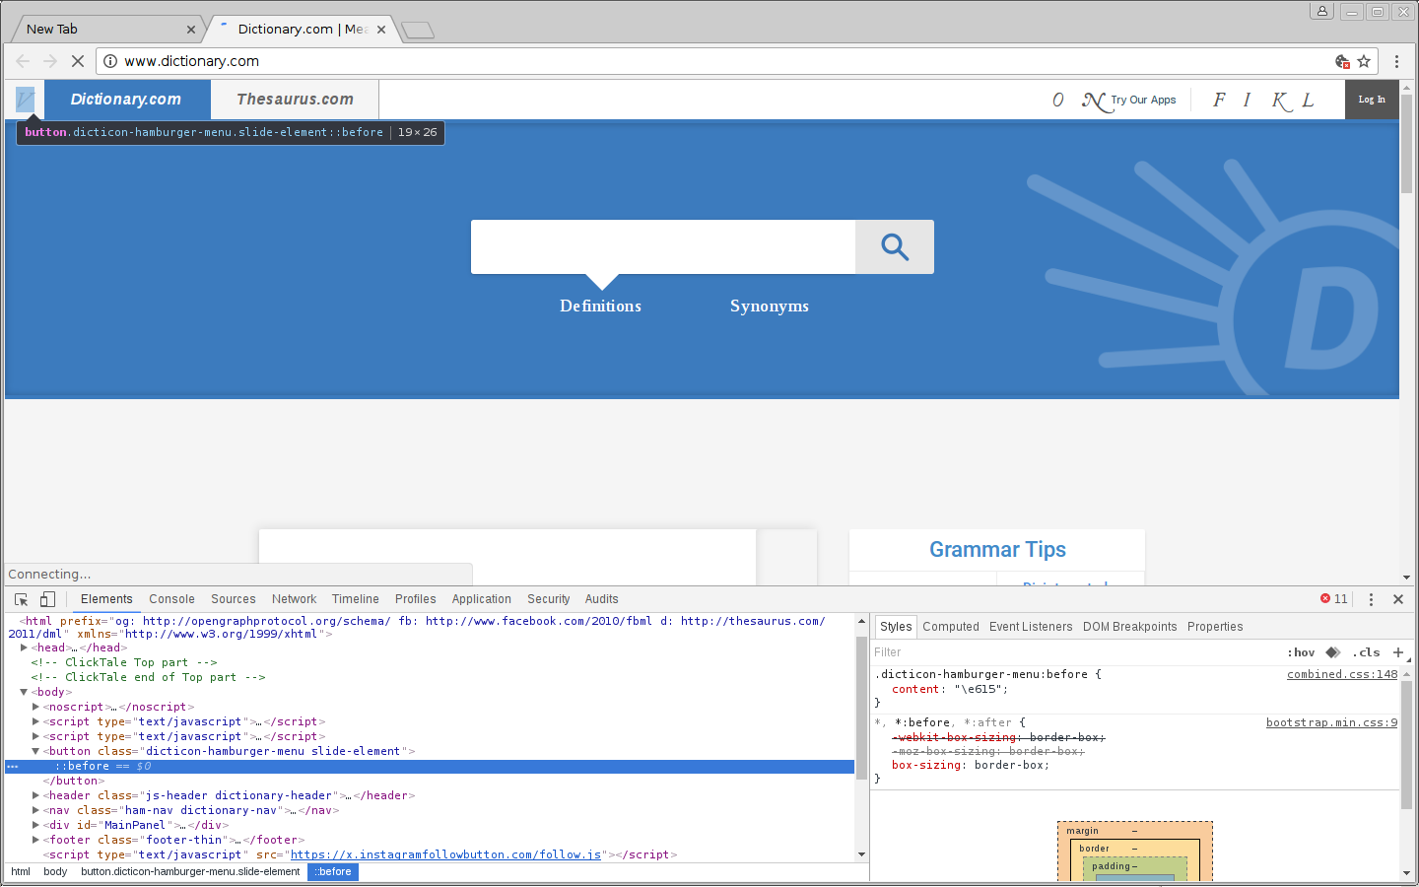Click into the Styles Filter field

click(x=1074, y=652)
